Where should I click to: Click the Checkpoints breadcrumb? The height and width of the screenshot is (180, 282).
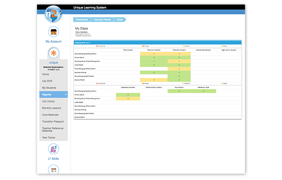[82, 19]
